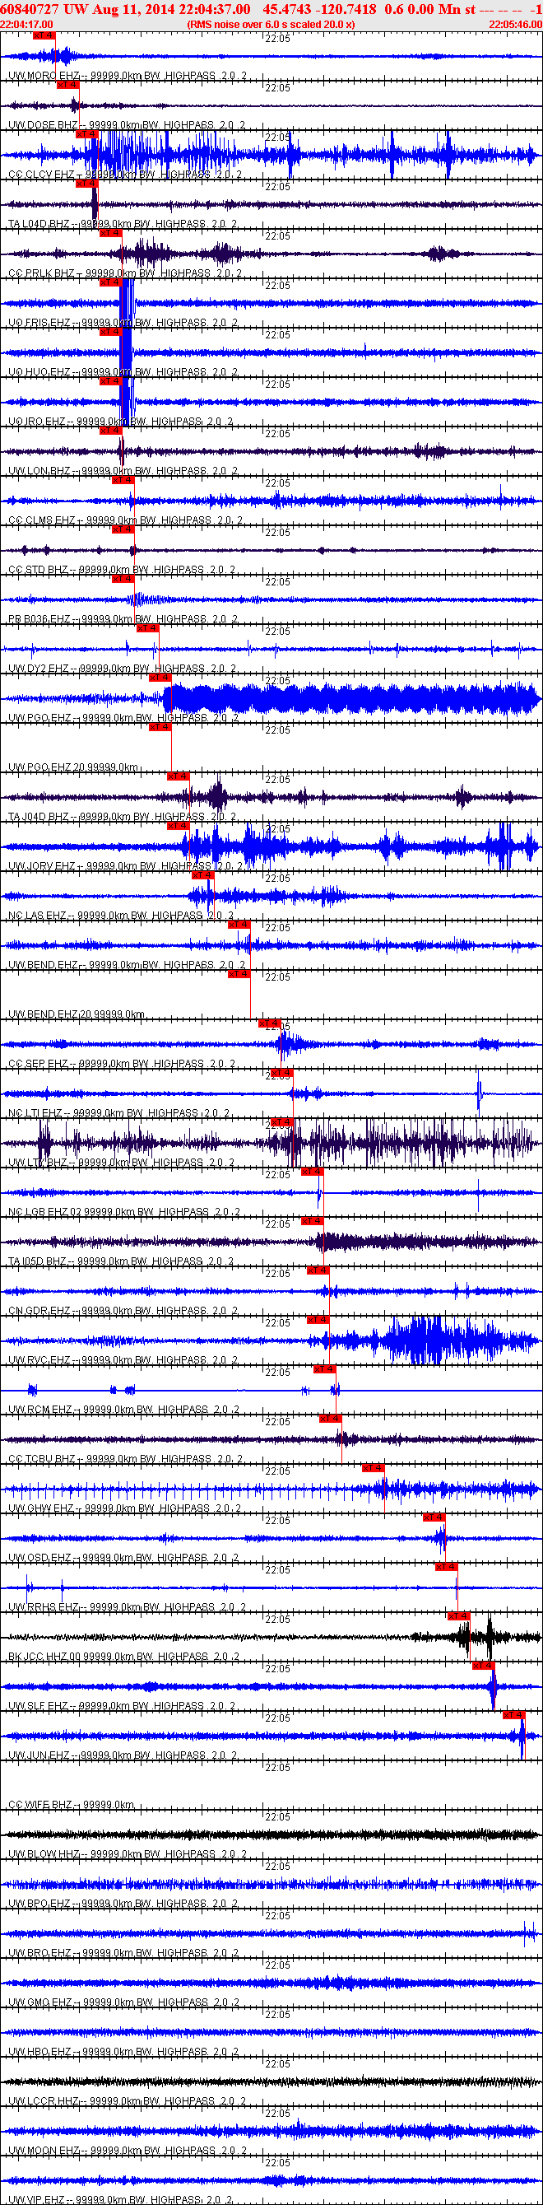
Task: Click the UW.BRO.EHZ trace label
Action: [x=123, y=1953]
